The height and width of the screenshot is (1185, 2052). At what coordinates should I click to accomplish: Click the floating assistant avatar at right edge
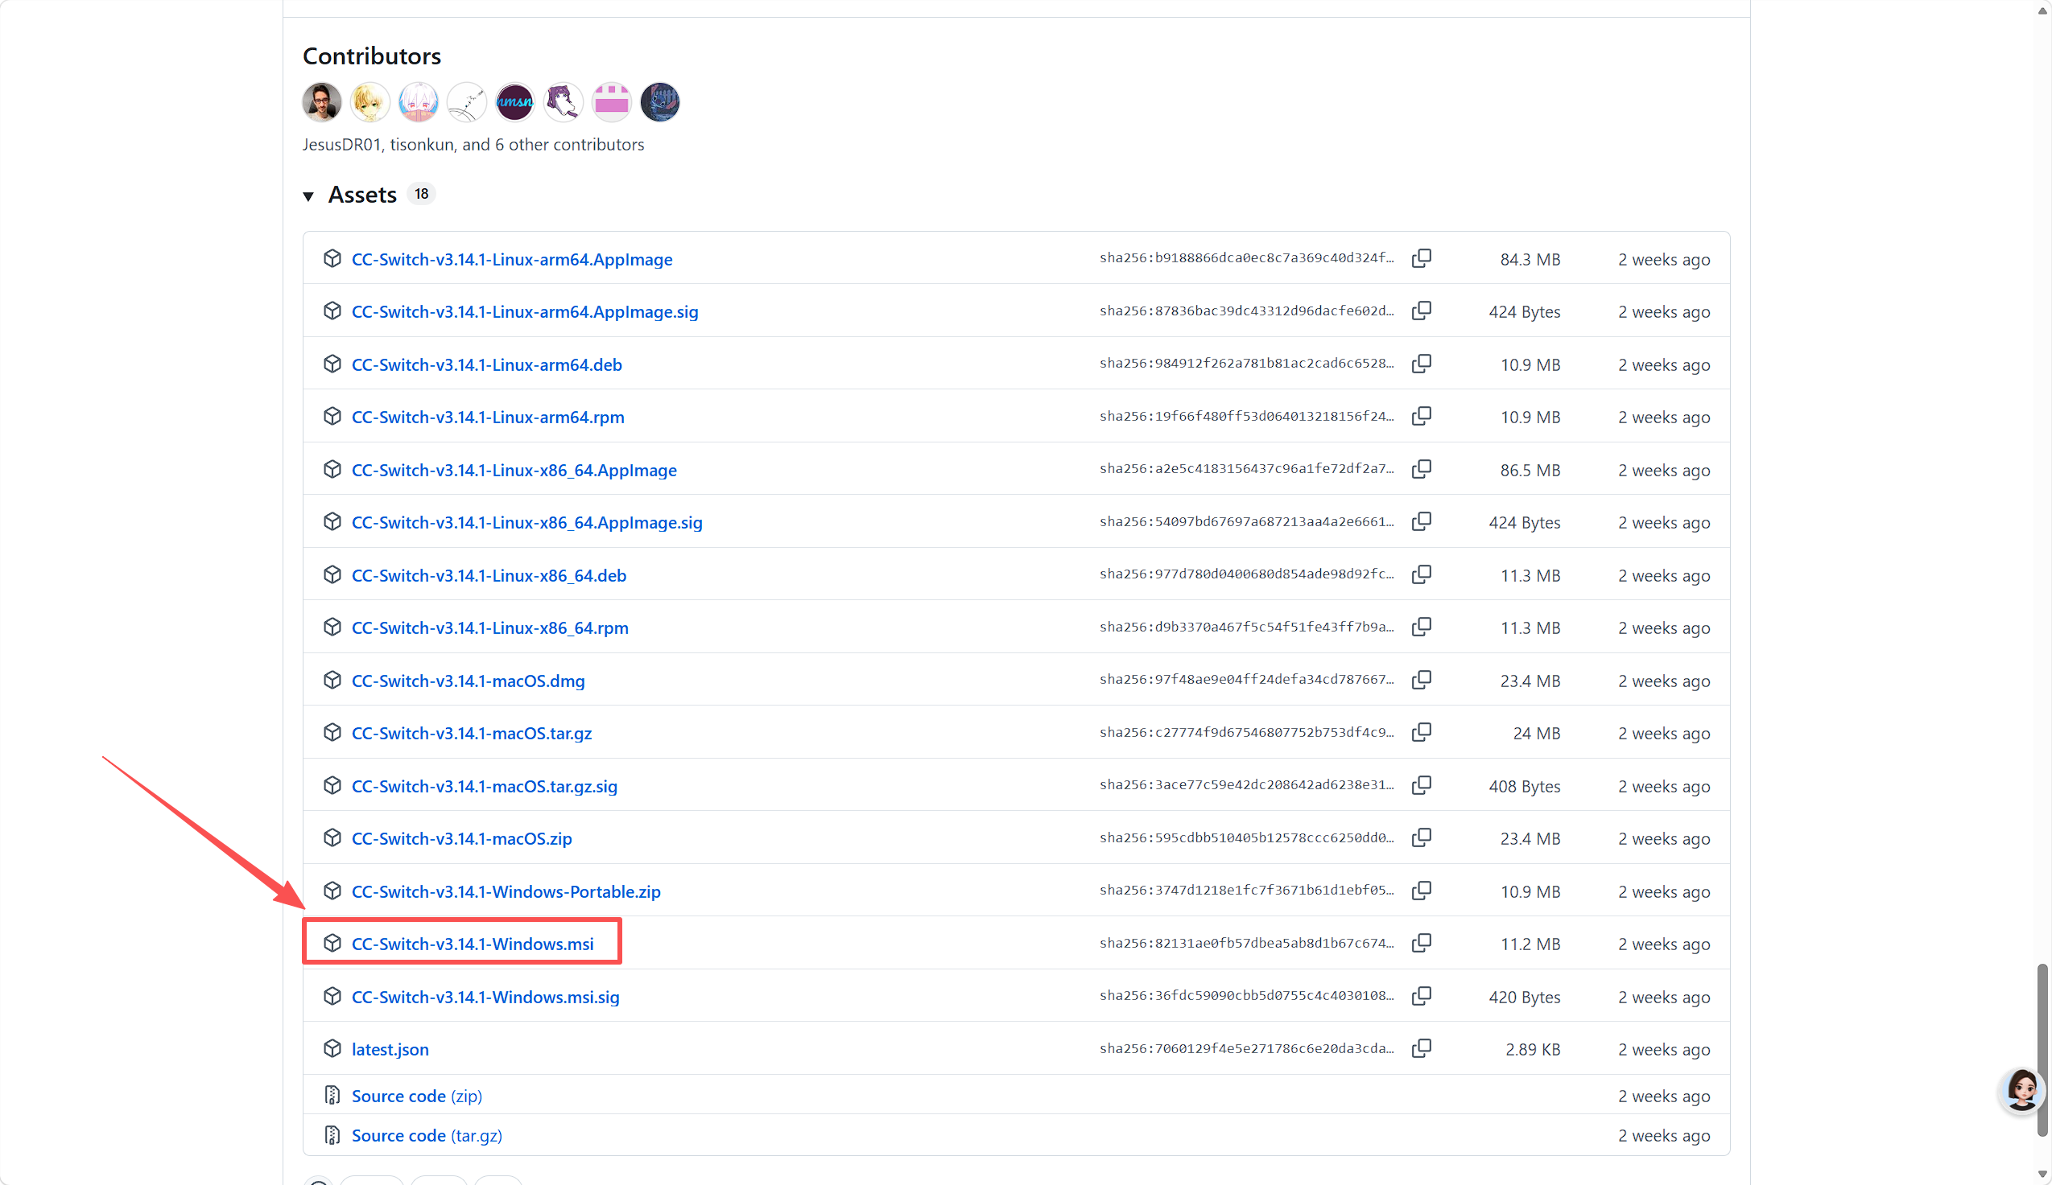[2022, 1091]
